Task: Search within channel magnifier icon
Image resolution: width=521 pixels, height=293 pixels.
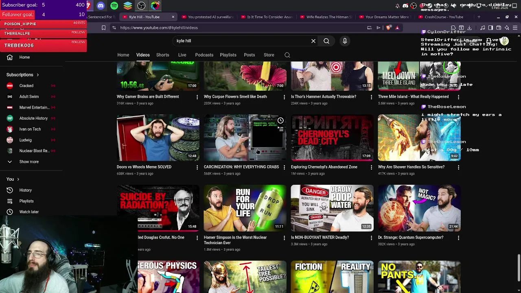Action: click(287, 55)
